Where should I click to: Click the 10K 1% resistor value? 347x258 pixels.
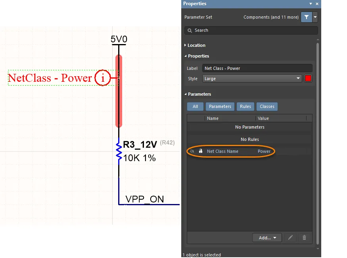(140, 158)
